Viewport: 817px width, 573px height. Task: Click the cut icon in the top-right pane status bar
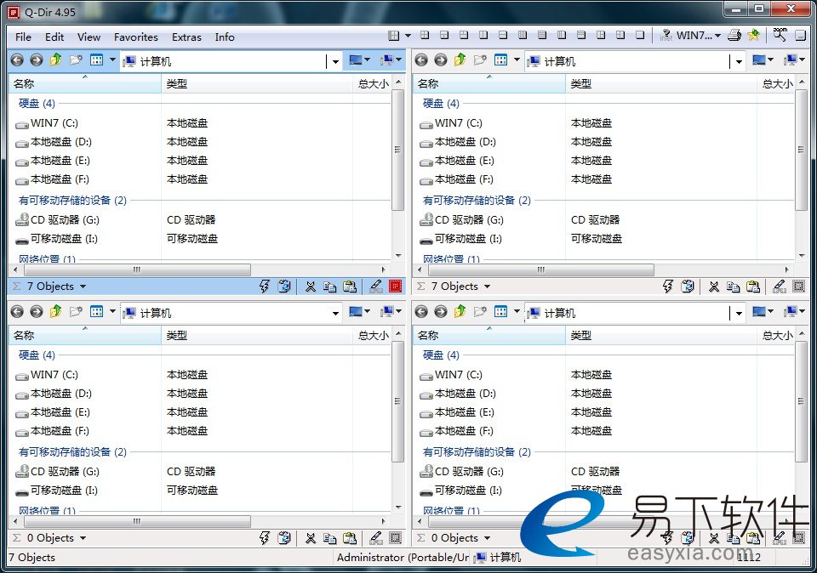714,286
